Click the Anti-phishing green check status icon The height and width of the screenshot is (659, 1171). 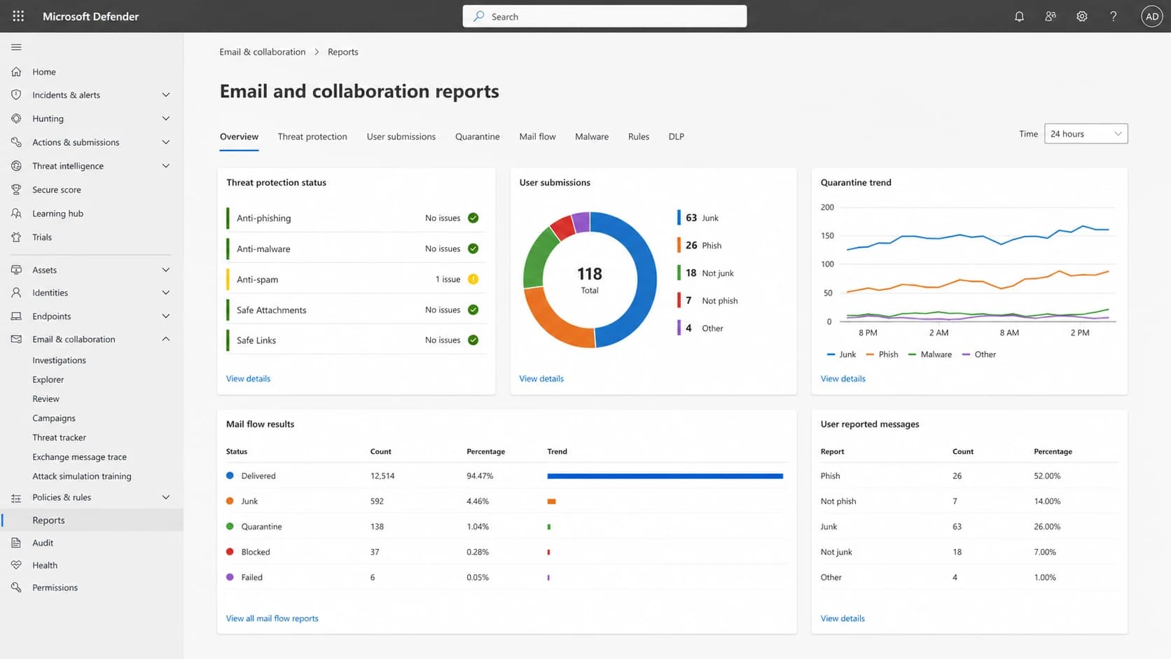click(x=473, y=218)
